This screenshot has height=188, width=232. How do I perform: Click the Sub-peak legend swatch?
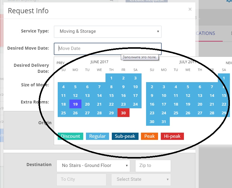125,136
